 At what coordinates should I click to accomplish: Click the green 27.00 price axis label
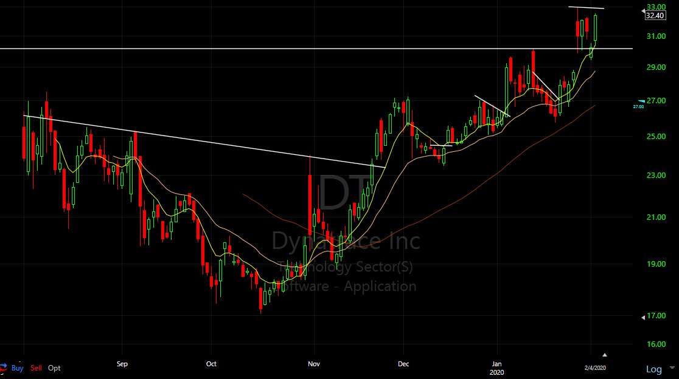656,101
